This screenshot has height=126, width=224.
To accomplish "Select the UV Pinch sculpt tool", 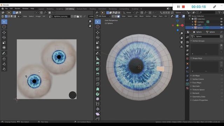I will tap(4, 69).
